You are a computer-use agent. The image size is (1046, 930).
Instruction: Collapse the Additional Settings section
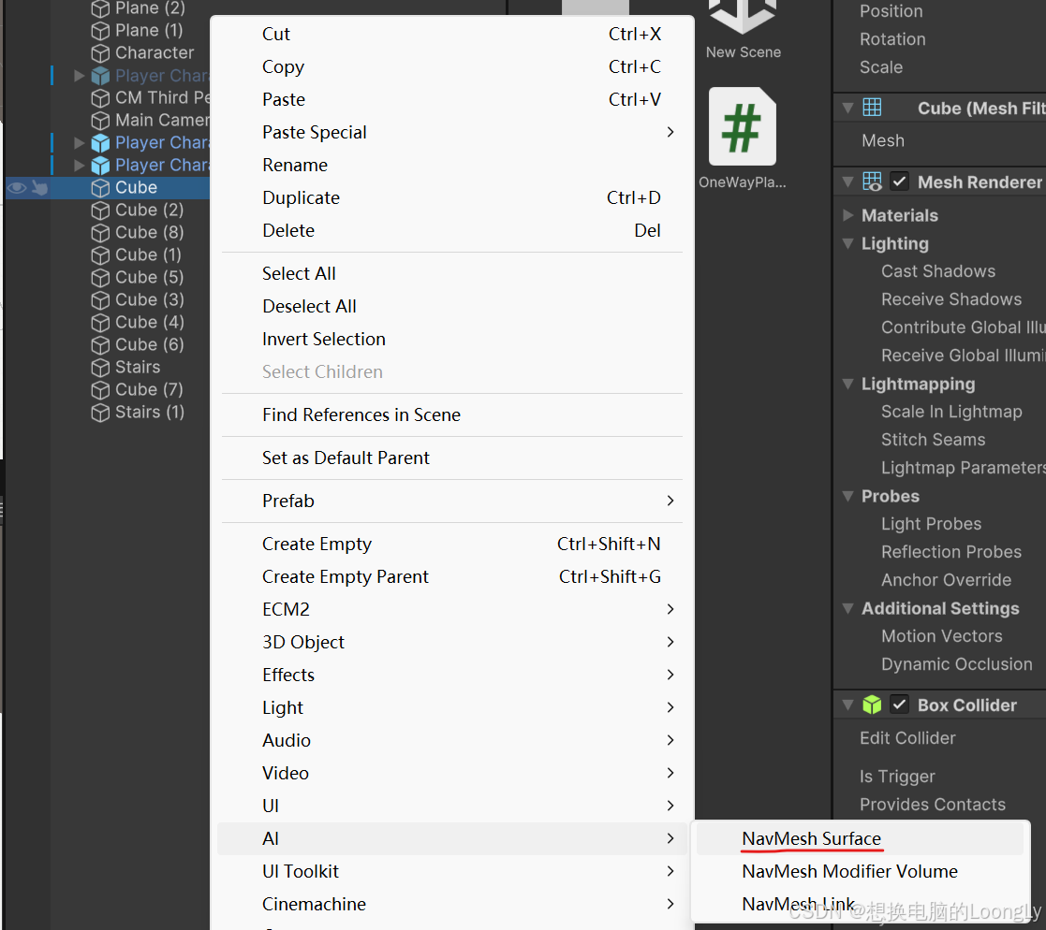[x=847, y=608]
